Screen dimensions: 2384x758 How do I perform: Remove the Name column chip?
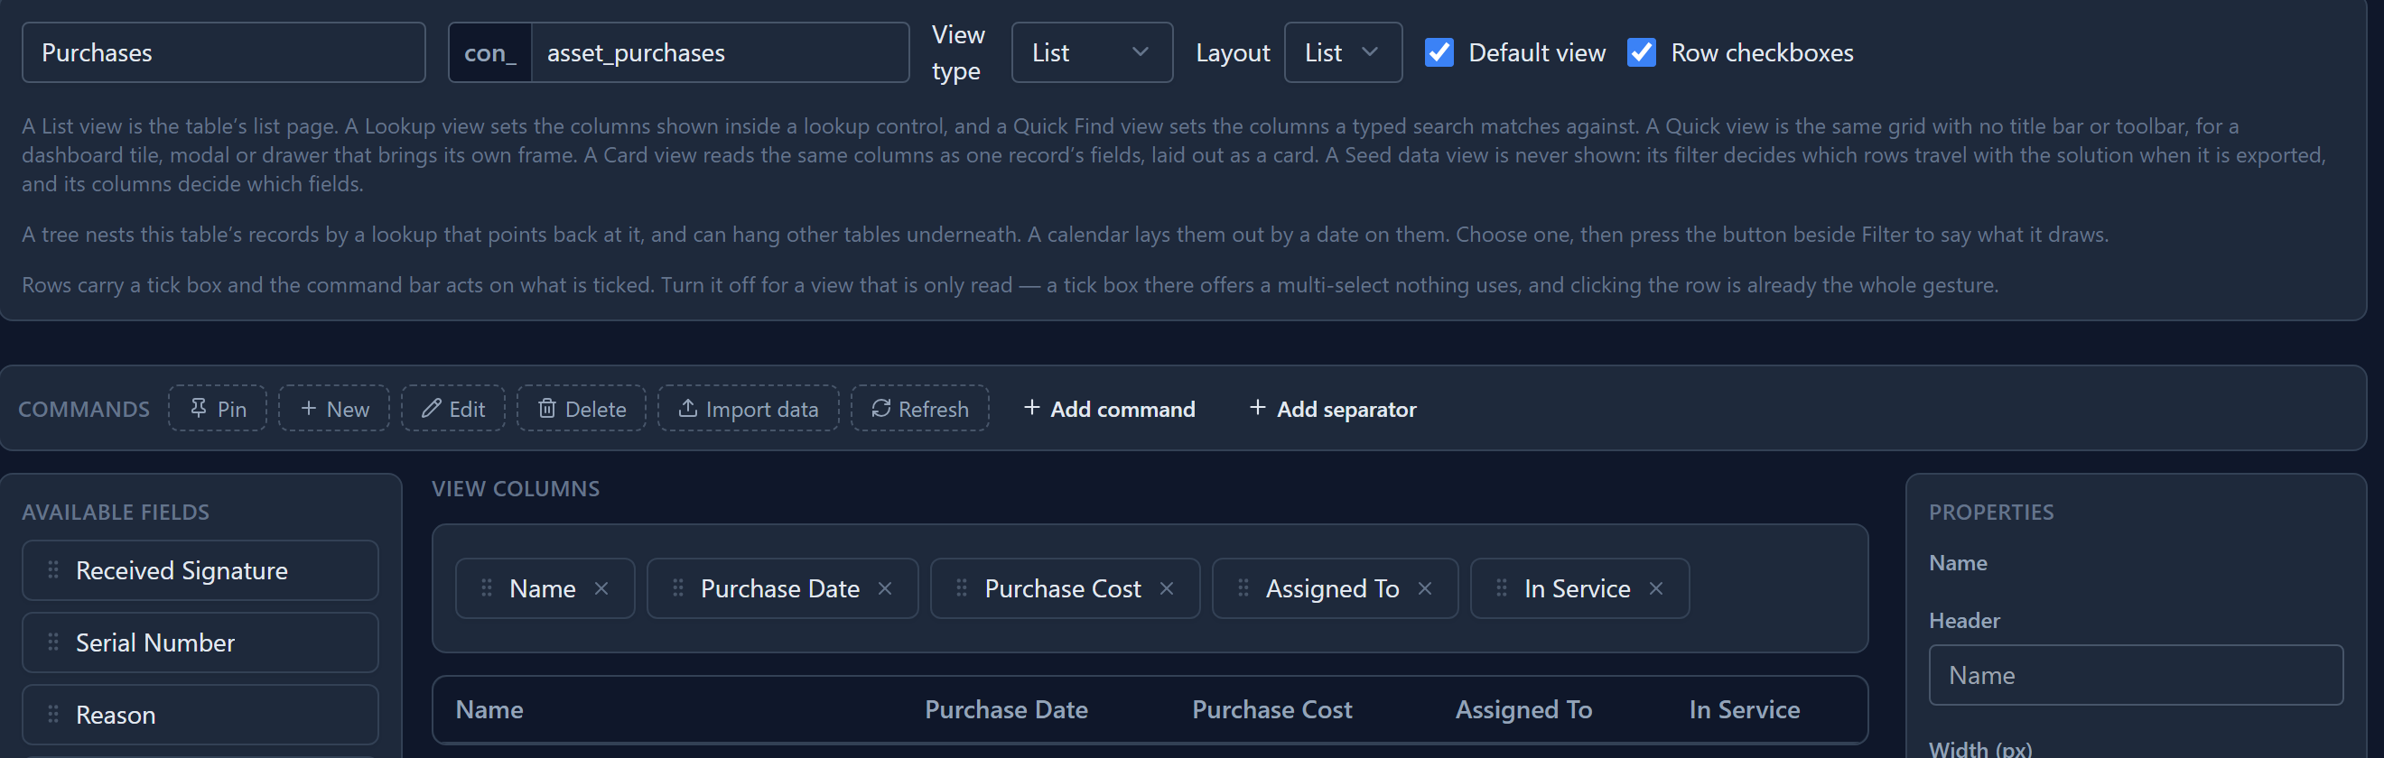tap(601, 589)
